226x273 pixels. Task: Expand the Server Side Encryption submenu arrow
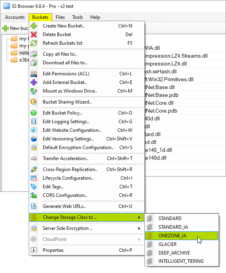tap(139, 228)
